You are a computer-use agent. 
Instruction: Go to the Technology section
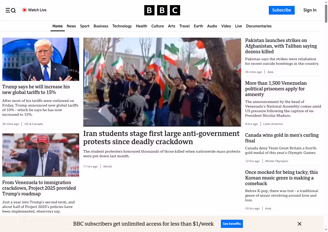pos(122,26)
